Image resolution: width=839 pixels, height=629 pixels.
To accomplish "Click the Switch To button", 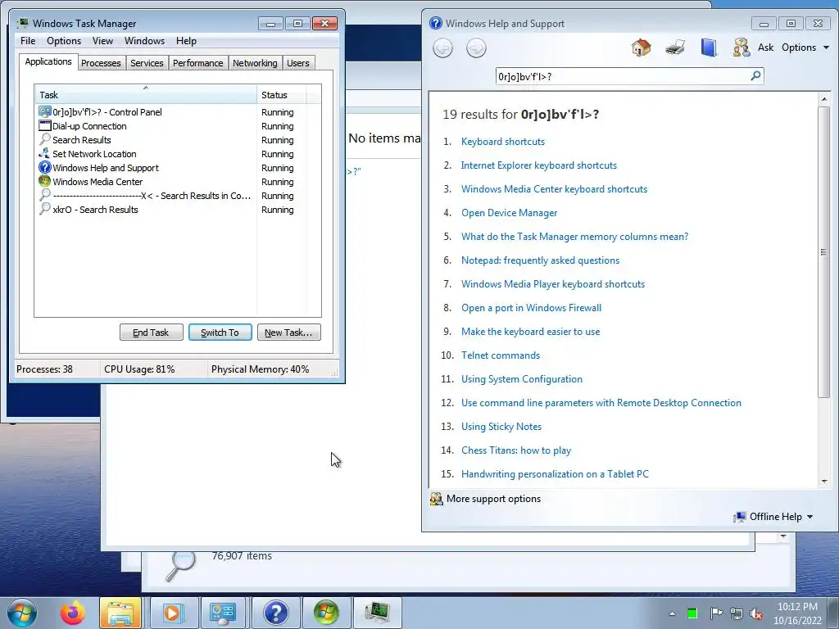I will pyautogui.click(x=220, y=333).
